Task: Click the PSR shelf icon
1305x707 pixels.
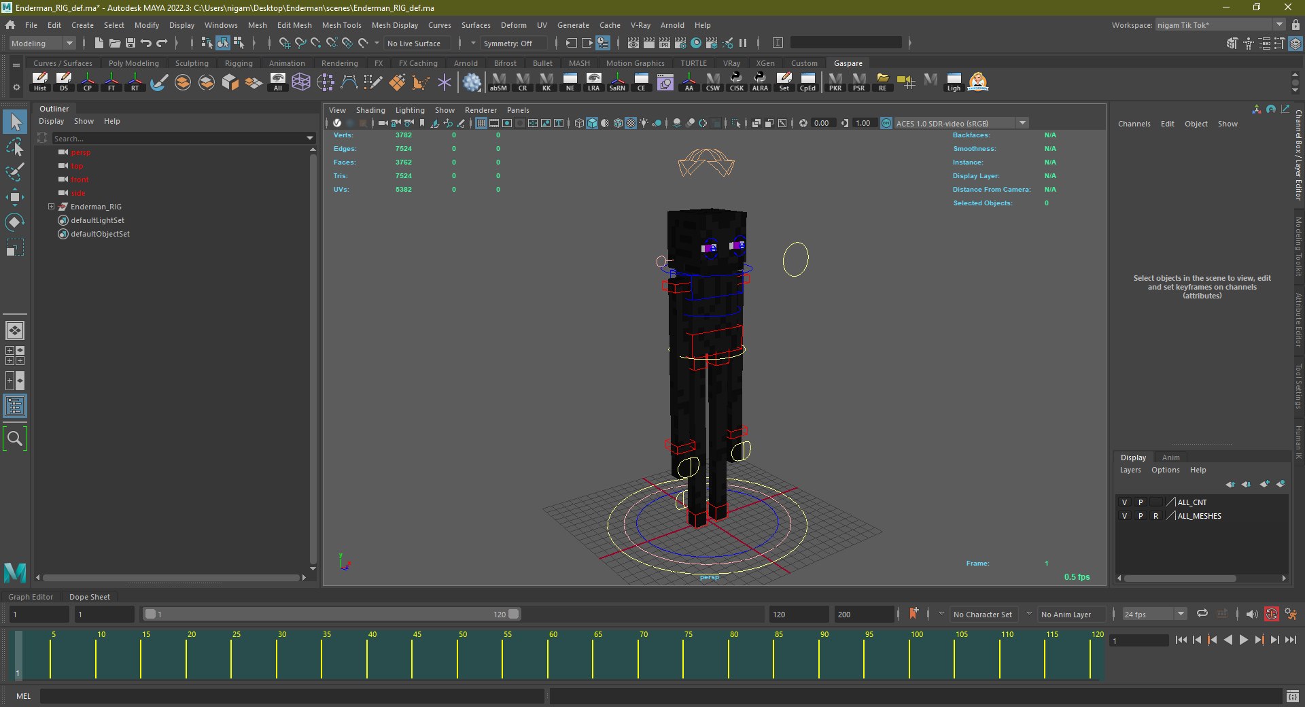Action: 859,82
